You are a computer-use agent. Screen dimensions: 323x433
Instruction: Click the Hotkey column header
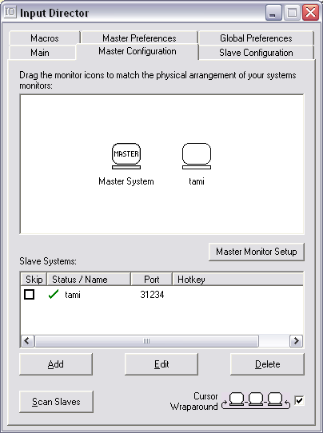click(237, 279)
